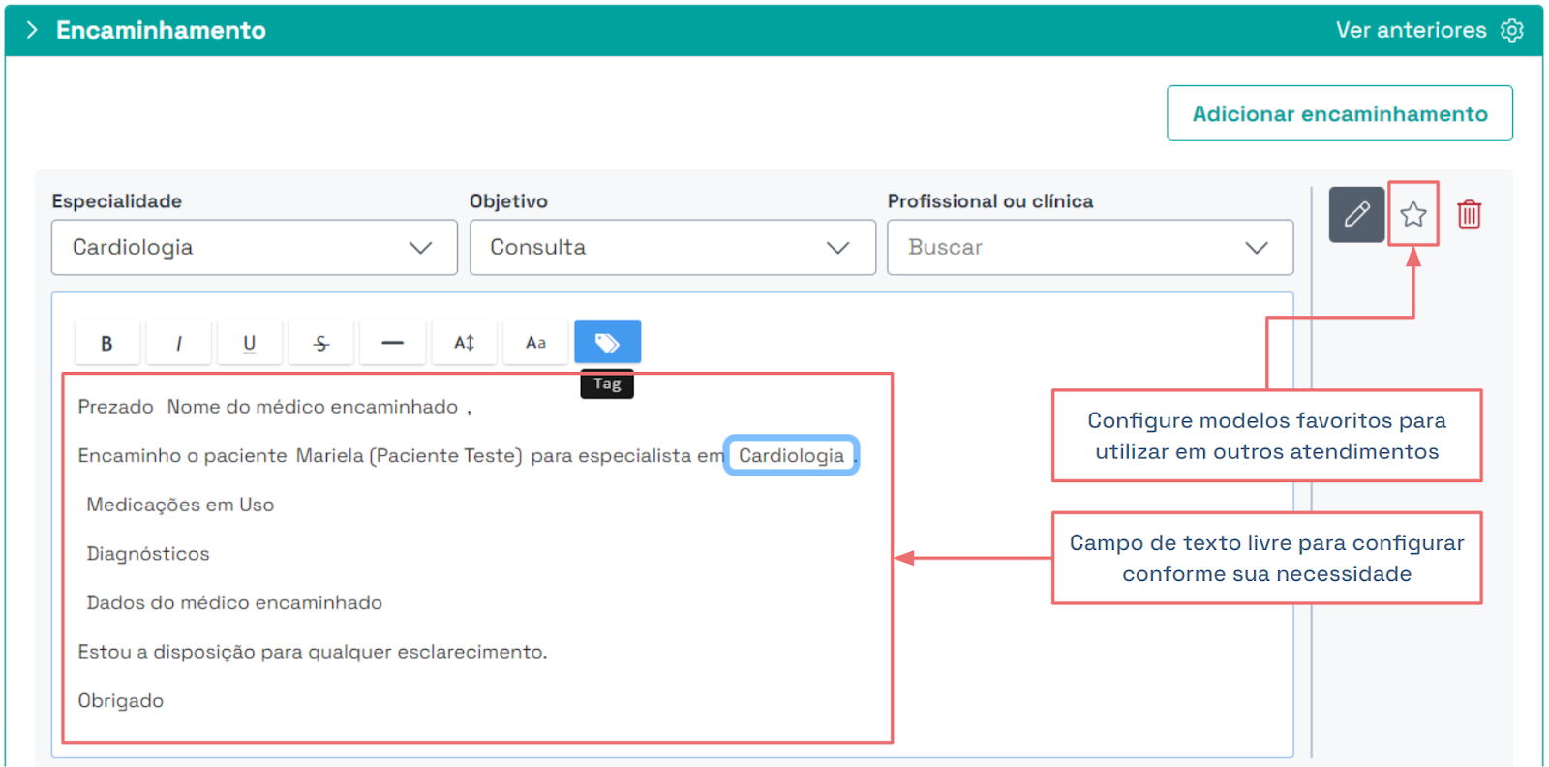Change the font size
The image size is (1549, 767).
click(x=464, y=343)
